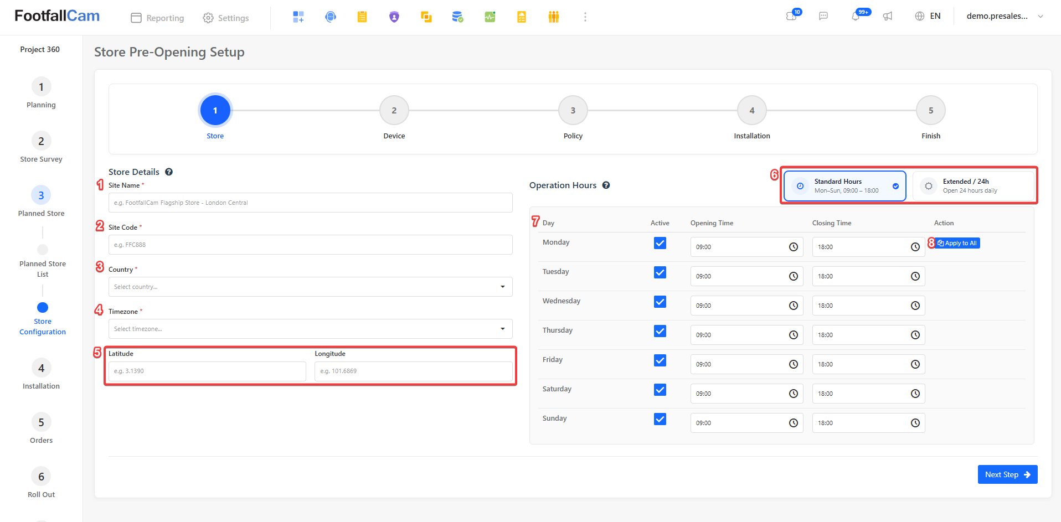Viewport: 1061px width, 522px height.
Task: Open Monday closing time clock picker
Action: pyautogui.click(x=915, y=247)
